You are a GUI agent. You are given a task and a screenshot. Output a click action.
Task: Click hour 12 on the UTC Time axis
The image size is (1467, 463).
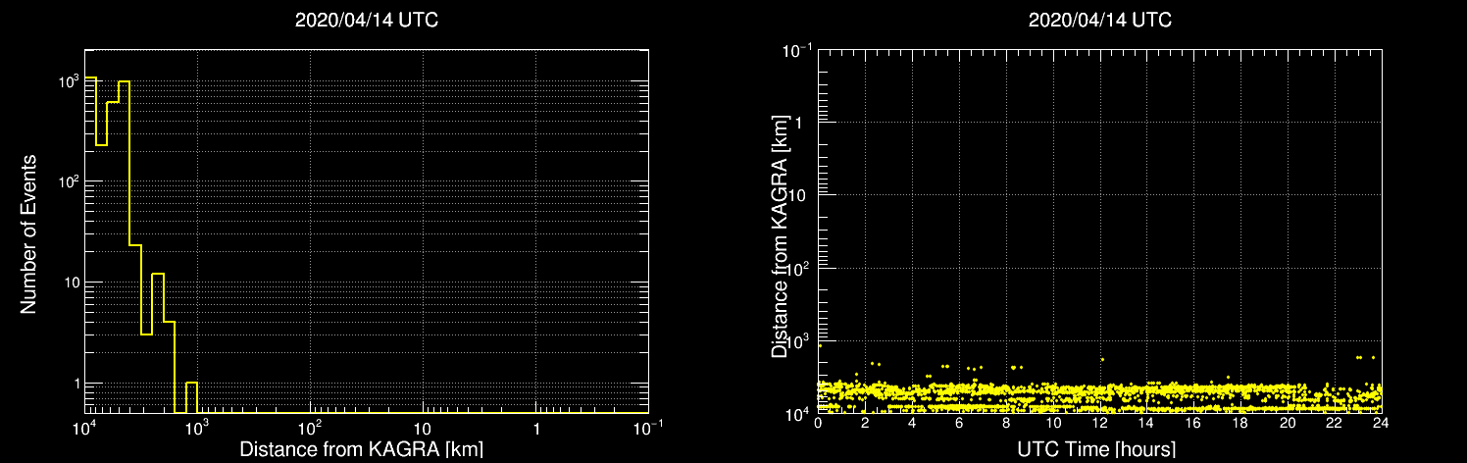pyautogui.click(x=1099, y=423)
